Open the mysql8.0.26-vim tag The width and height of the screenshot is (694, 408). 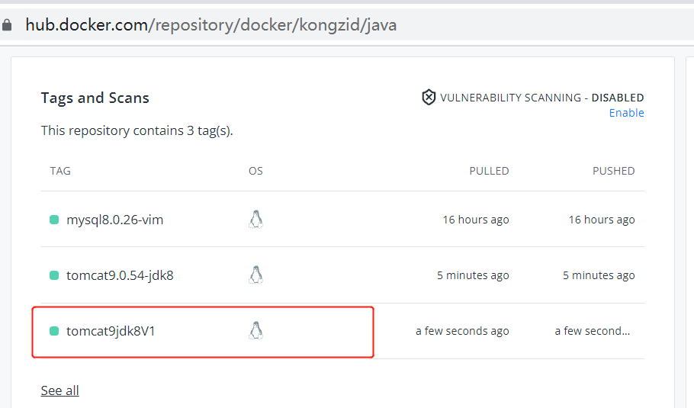pyautogui.click(x=114, y=220)
